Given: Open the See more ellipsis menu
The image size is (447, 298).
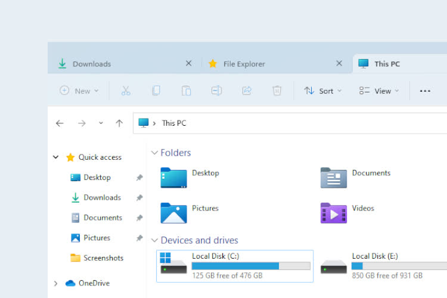Looking at the screenshot, I should [425, 91].
